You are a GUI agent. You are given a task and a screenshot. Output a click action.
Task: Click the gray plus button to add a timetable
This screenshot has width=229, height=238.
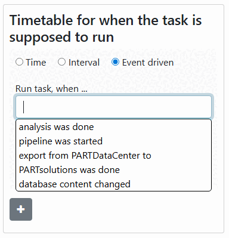21,209
